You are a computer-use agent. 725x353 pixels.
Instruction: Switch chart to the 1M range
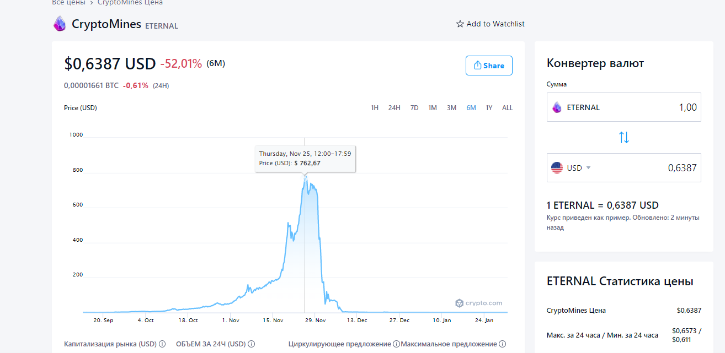click(433, 108)
